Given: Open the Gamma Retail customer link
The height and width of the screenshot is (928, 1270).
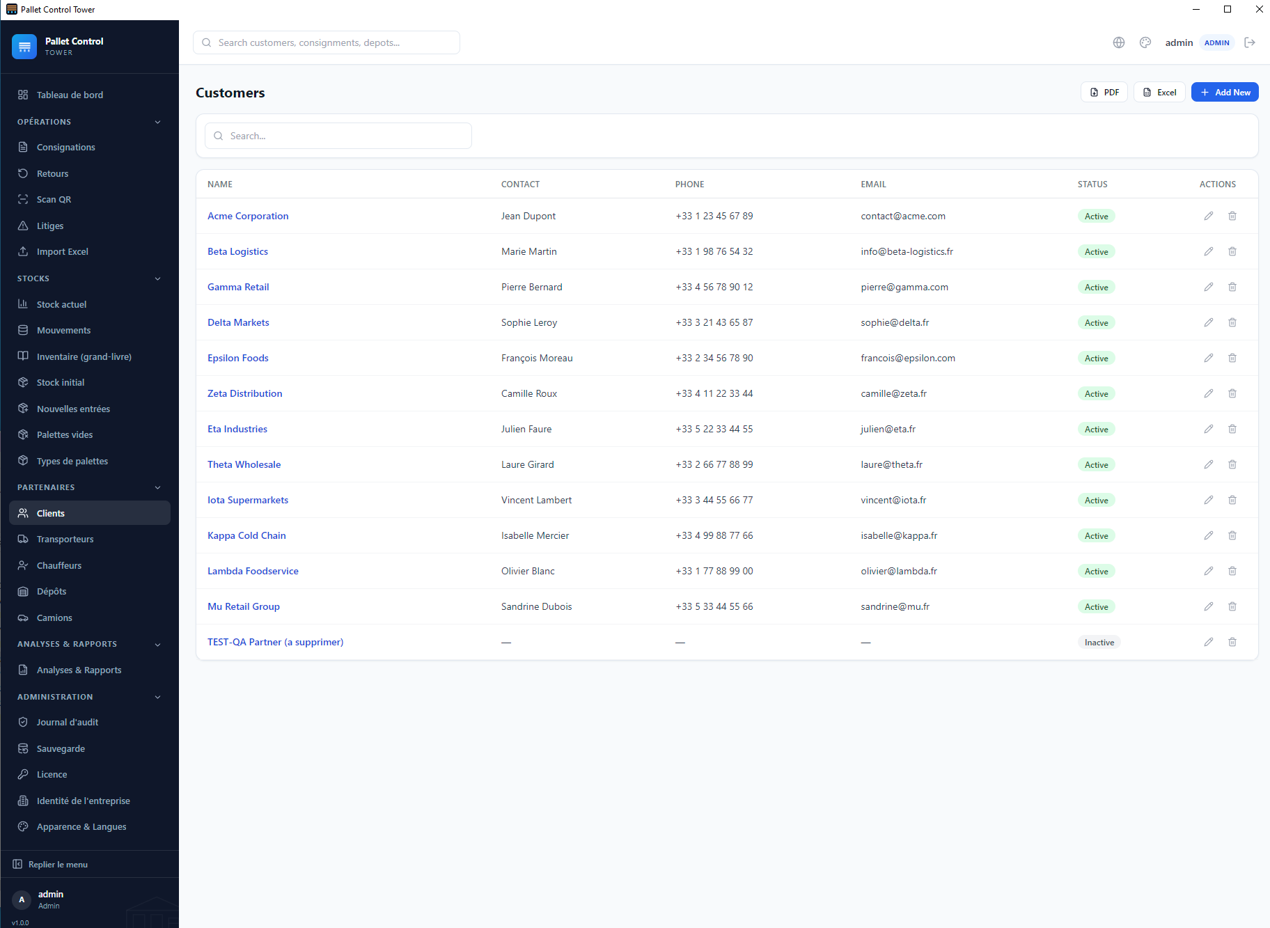Looking at the screenshot, I should point(238,287).
